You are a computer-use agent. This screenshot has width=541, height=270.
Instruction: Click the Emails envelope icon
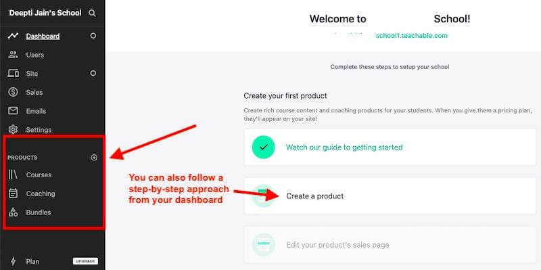(13, 111)
